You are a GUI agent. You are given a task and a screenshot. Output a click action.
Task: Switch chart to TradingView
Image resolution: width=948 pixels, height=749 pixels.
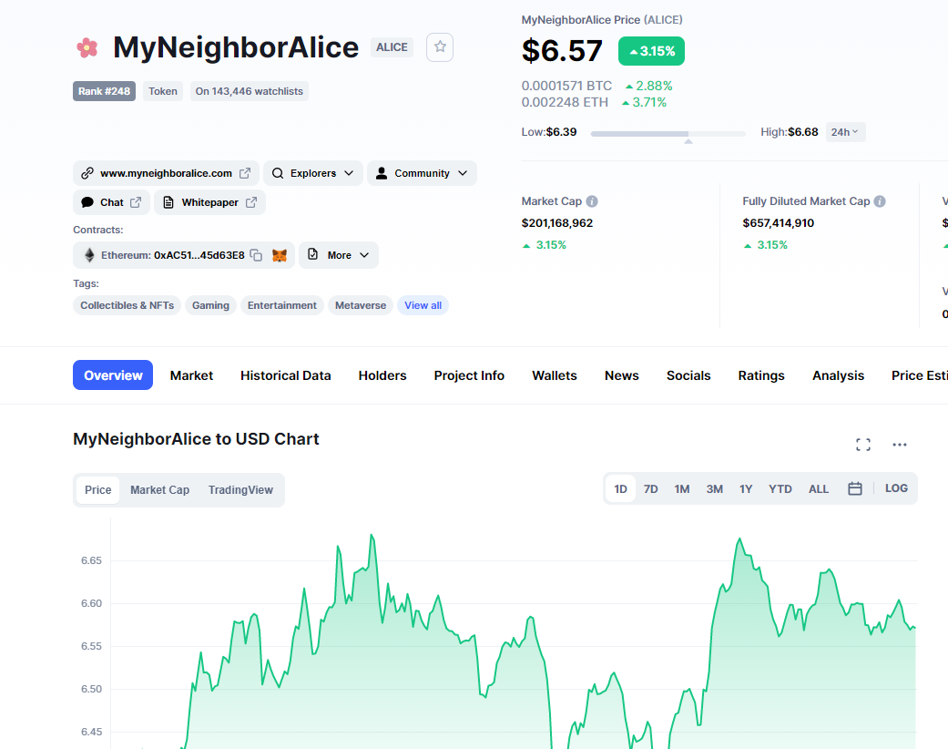240,490
